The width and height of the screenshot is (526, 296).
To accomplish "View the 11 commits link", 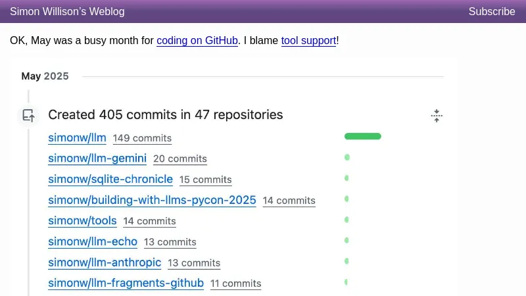I will click(x=235, y=284).
